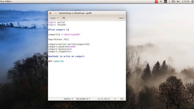Click the comment '#methods to write on comport'
Image resolution: width=194 pixels, height=109 pixels.
point(66,56)
